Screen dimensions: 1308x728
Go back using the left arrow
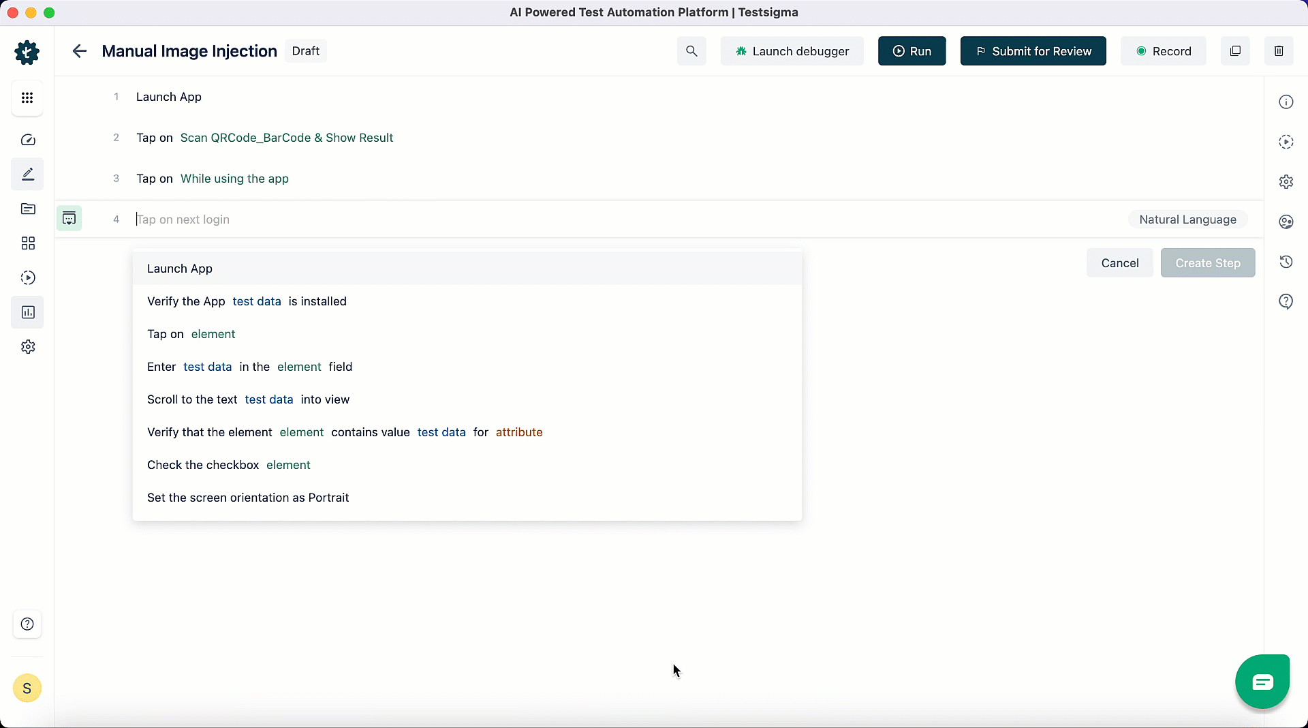point(80,51)
